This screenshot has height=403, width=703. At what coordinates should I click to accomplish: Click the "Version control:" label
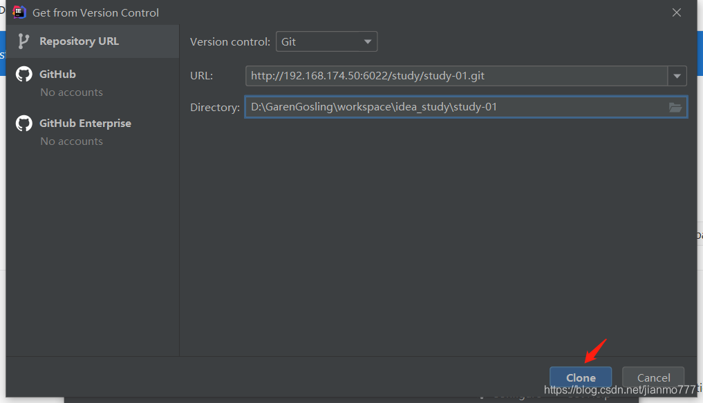[230, 41]
